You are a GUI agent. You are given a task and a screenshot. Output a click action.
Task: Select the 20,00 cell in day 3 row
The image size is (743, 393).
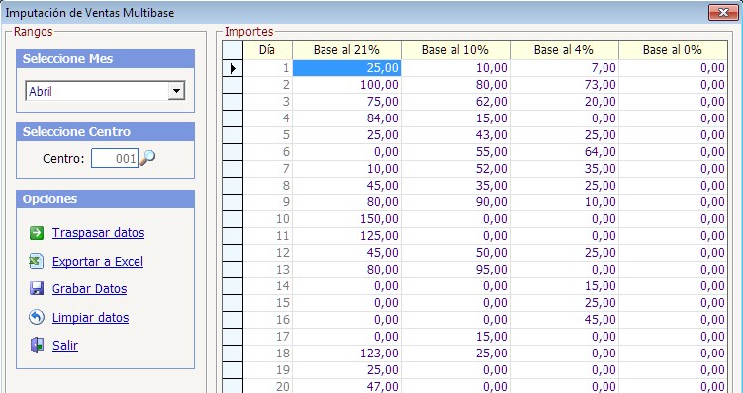click(x=564, y=102)
